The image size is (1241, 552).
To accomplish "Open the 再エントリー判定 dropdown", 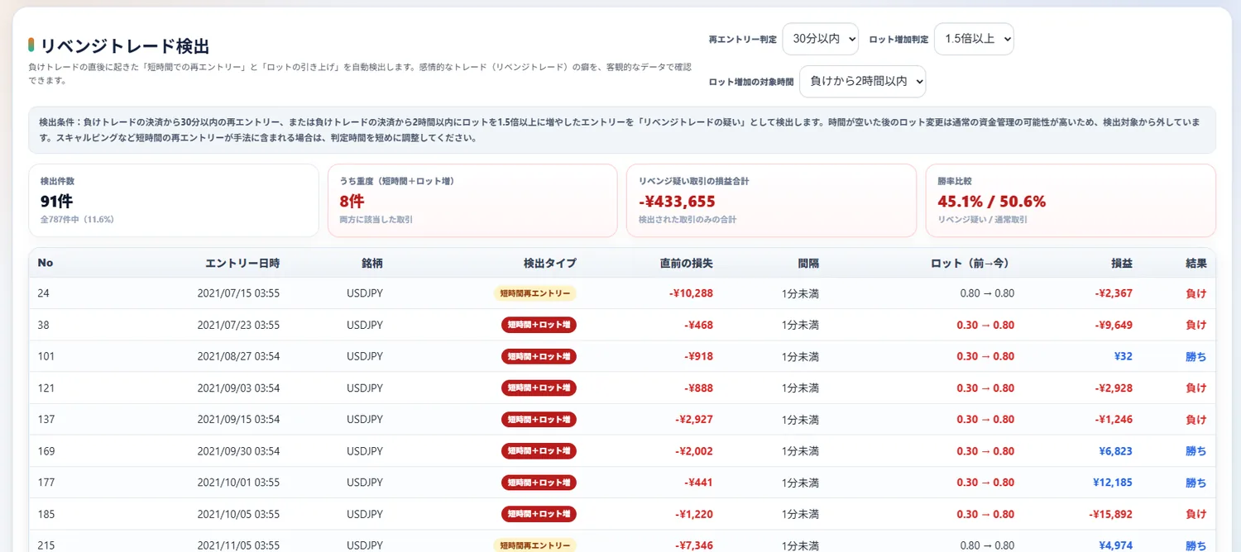I will (820, 39).
